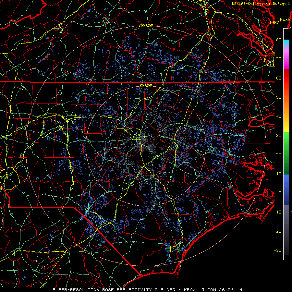Click the SUPER-RESOLUTION BASE REFLECTIVITY caption text

(102, 290)
